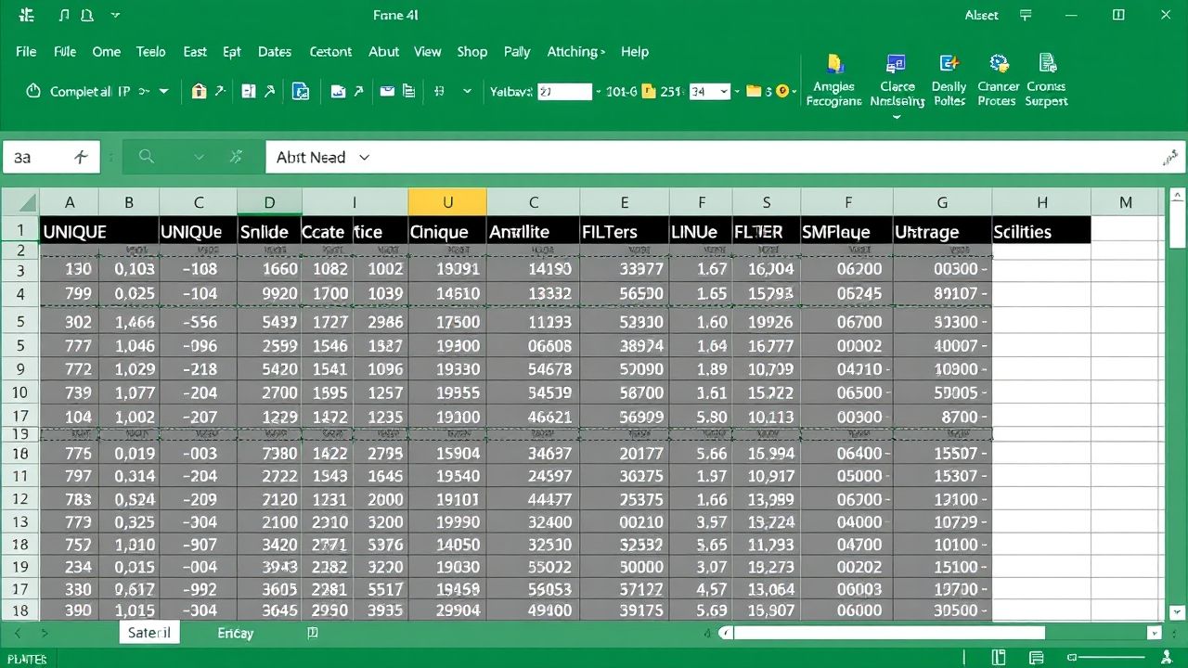Image resolution: width=1188 pixels, height=668 pixels.
Task: Select highlighted column U header
Action: pyautogui.click(x=447, y=202)
